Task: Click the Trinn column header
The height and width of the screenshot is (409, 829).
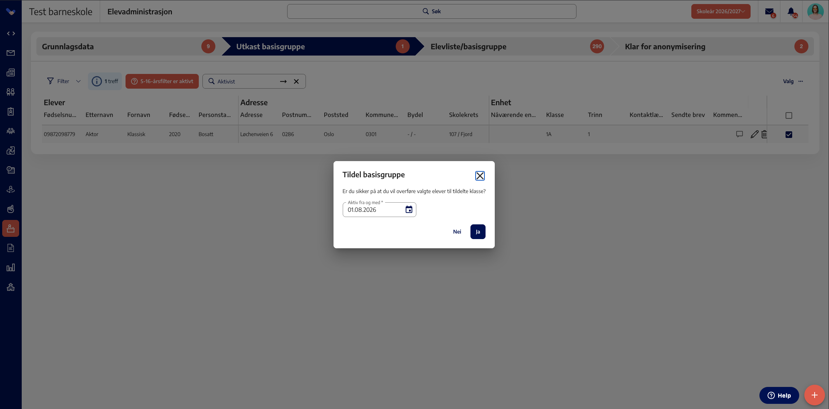Action: [595, 115]
